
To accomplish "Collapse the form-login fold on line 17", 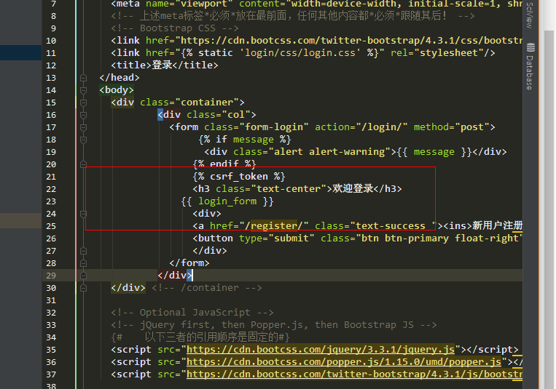I will pyautogui.click(x=83, y=127).
